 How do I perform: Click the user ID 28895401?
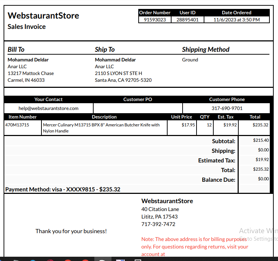[x=187, y=20]
